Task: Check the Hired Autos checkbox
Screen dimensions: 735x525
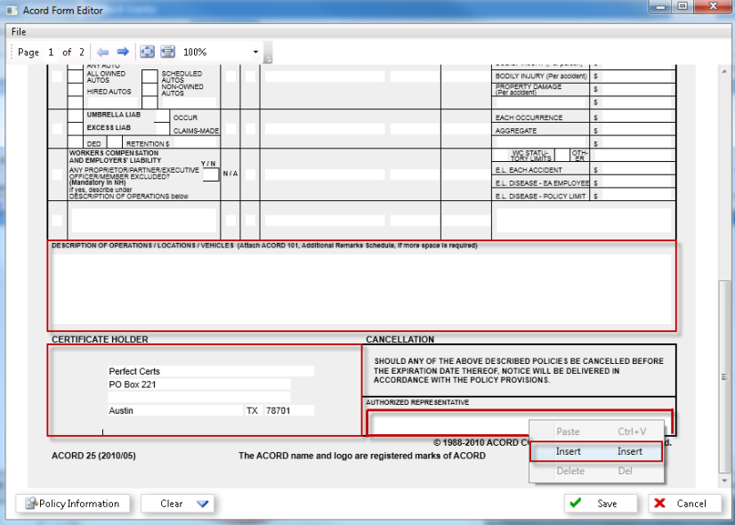Action: coord(77,92)
